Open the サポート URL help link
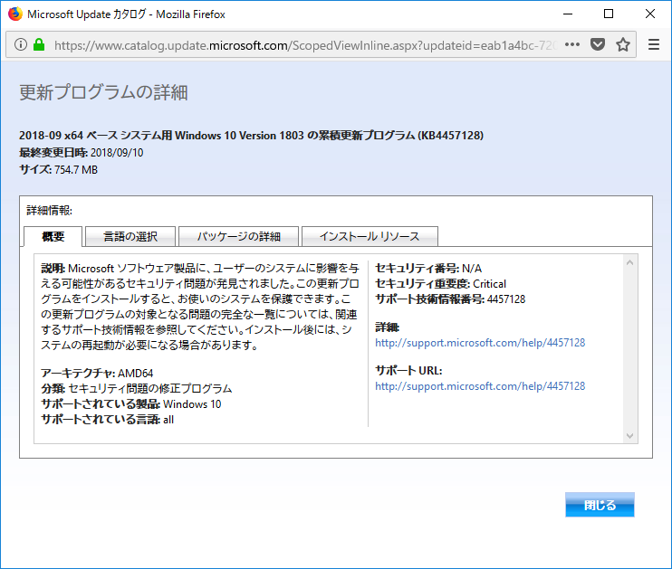This screenshot has width=672, height=569. (x=480, y=386)
